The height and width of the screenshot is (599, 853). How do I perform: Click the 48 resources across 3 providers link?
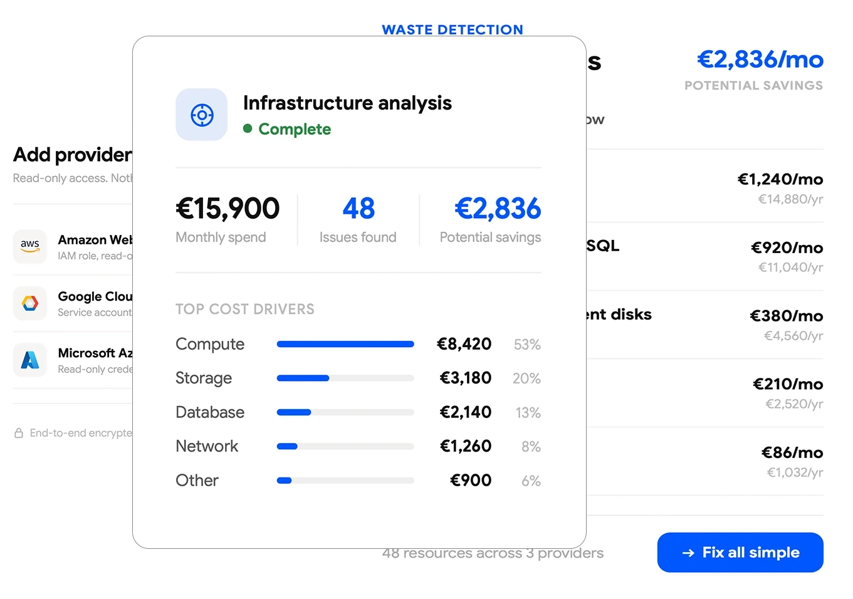493,553
